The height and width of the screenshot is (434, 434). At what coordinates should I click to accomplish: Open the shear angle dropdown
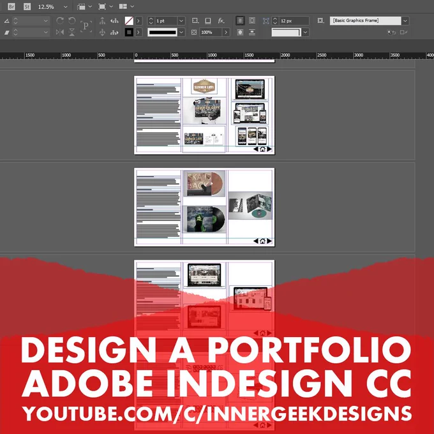(x=46, y=33)
